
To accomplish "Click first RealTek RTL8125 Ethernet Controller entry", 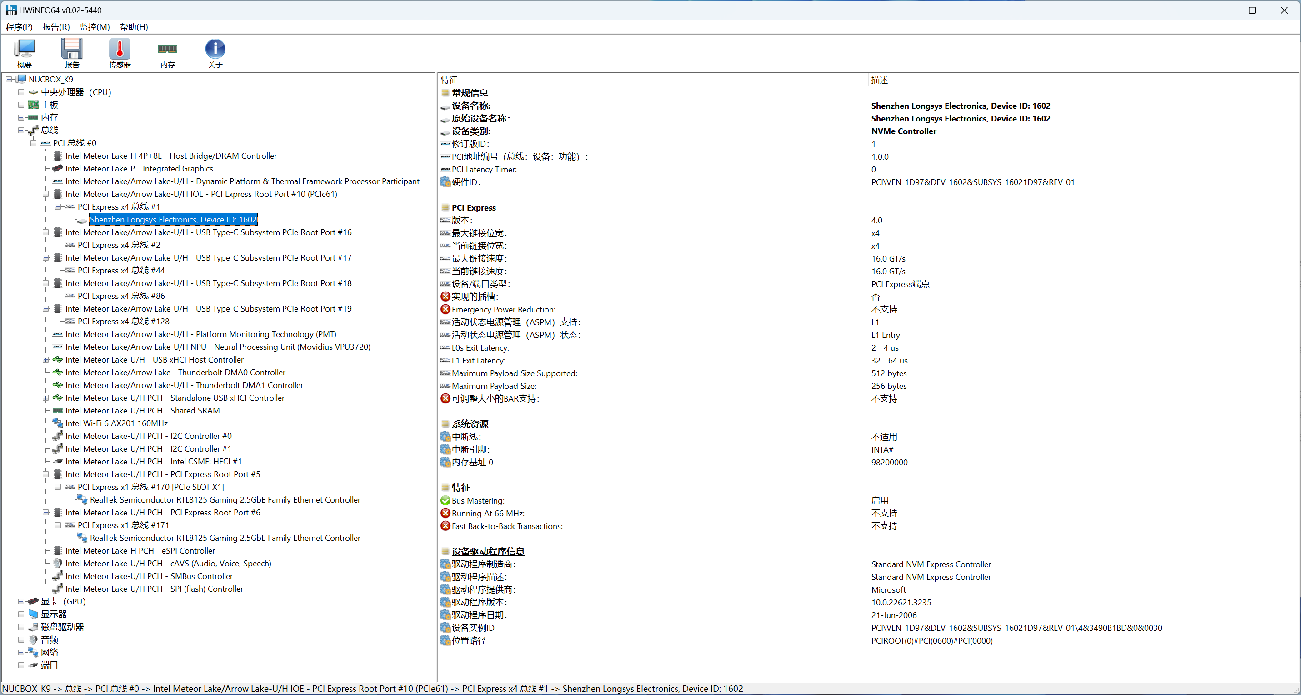I will (225, 499).
